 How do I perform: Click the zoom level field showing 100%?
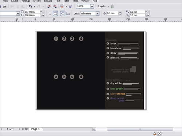83,6
